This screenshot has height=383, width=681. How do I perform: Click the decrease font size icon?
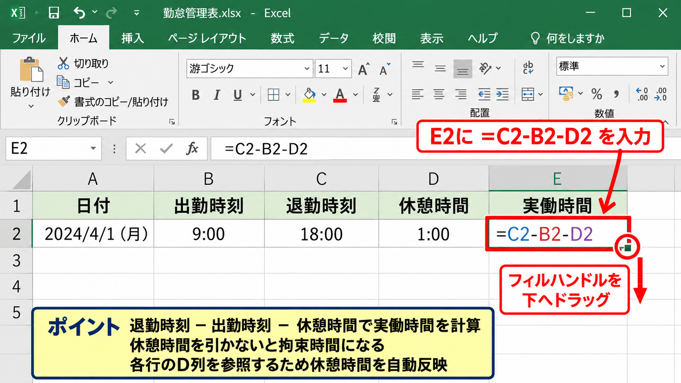coord(385,69)
